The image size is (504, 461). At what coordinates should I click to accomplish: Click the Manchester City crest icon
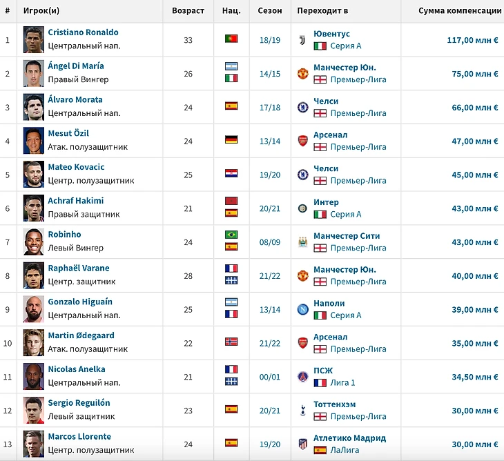click(302, 242)
